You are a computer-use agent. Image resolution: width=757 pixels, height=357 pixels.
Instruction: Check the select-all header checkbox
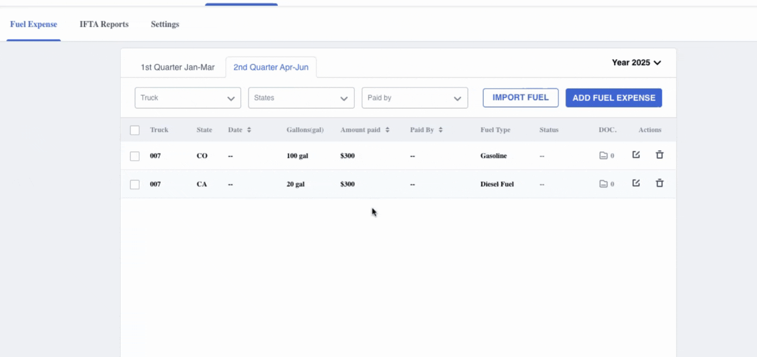(135, 130)
